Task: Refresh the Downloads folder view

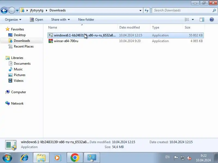Action: point(147,10)
